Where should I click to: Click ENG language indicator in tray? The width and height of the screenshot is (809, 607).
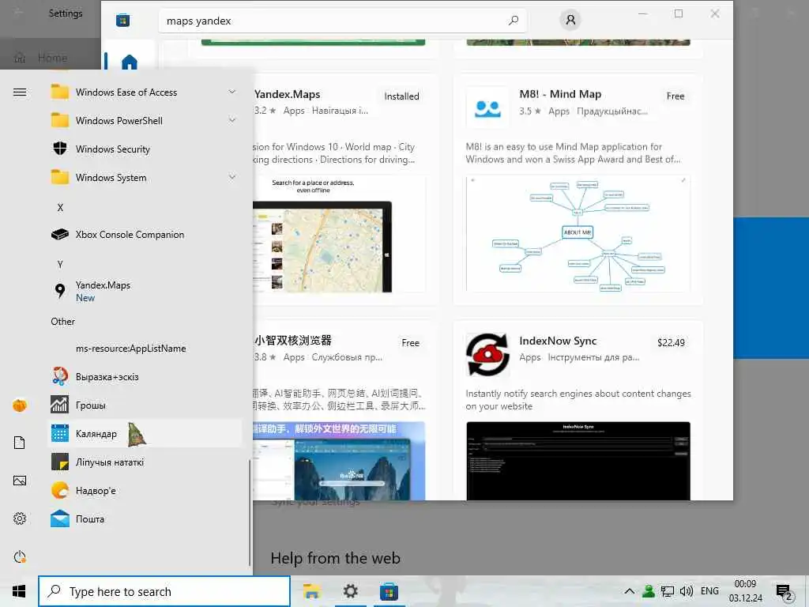[709, 591]
